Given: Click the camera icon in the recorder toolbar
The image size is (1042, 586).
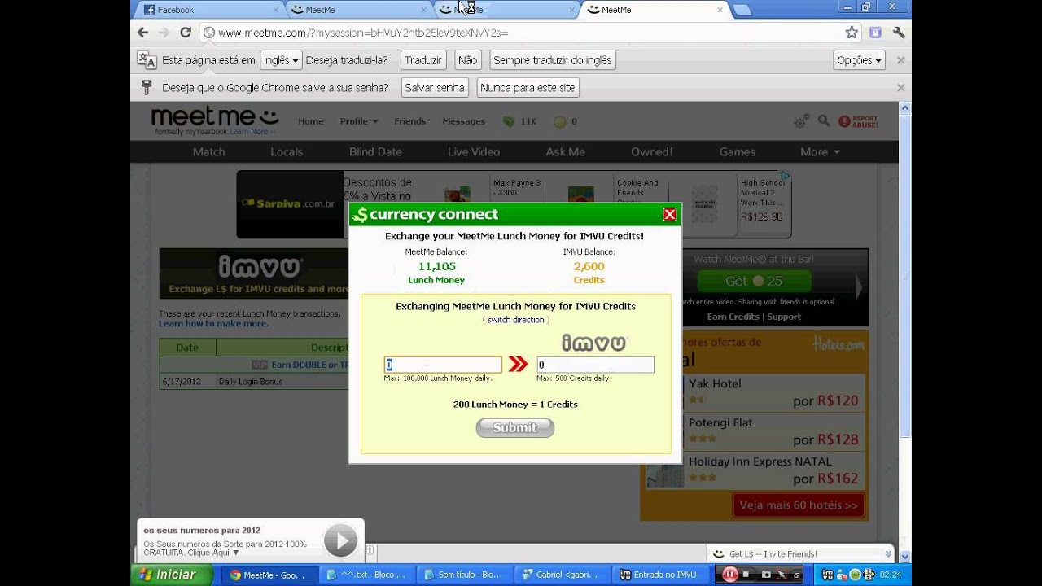Looking at the screenshot, I should (765, 575).
